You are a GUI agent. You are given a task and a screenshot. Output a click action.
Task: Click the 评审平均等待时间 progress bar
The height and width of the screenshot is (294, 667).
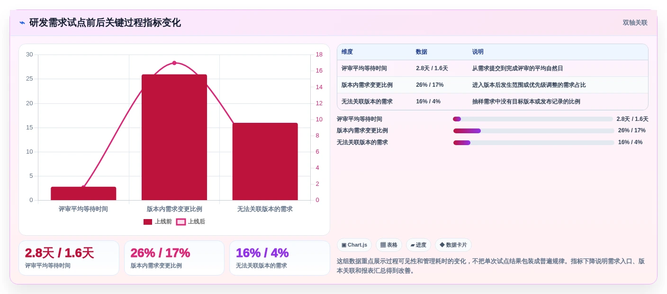click(x=533, y=119)
